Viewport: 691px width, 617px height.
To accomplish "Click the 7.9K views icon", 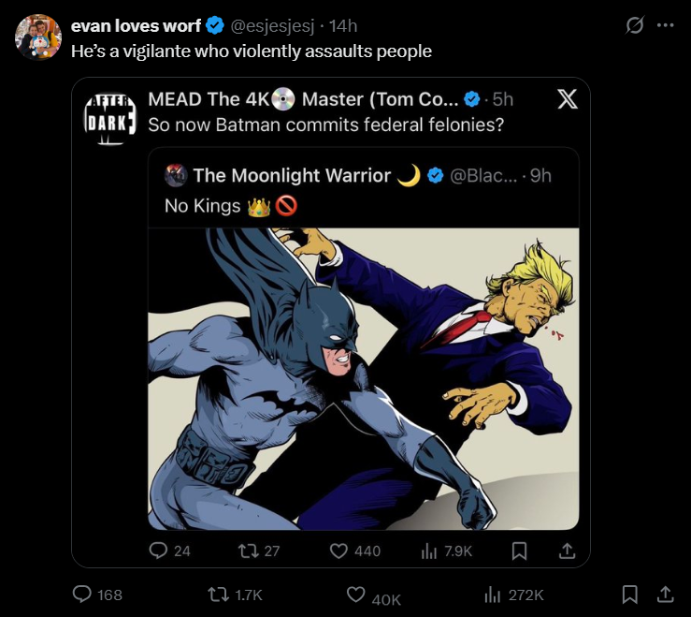I will click(x=430, y=551).
